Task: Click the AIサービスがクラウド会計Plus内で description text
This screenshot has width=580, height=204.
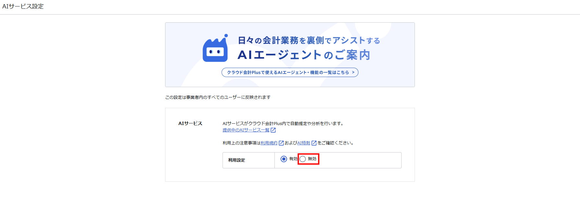Action: click(283, 123)
